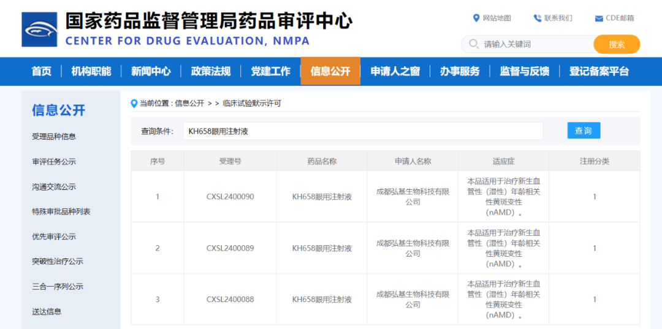
Task: Click the orange 搜索 button
Action: click(x=617, y=44)
